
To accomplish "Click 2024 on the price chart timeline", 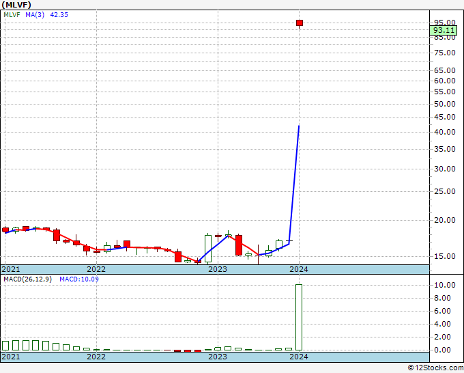I will pyautogui.click(x=299, y=269).
